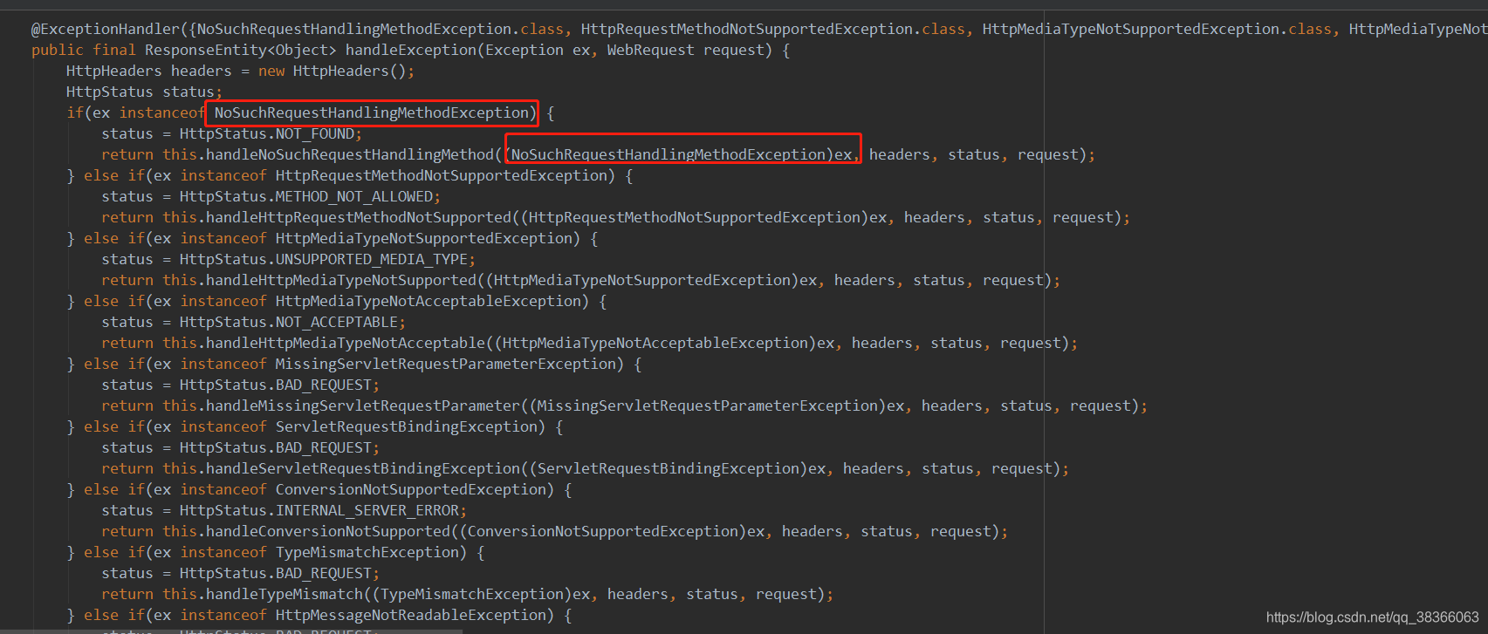
Task: Click the 'final' keyword
Action: [114, 51]
